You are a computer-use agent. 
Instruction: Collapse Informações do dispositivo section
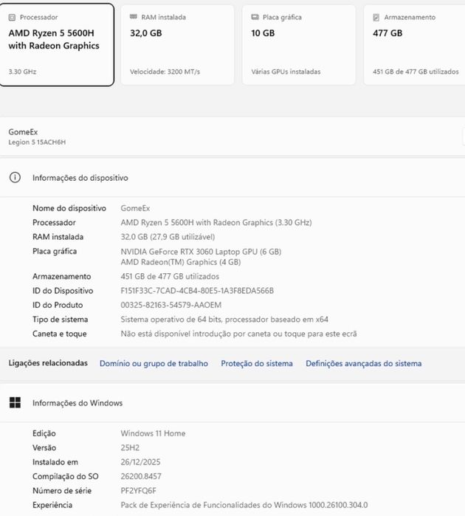coord(232,178)
